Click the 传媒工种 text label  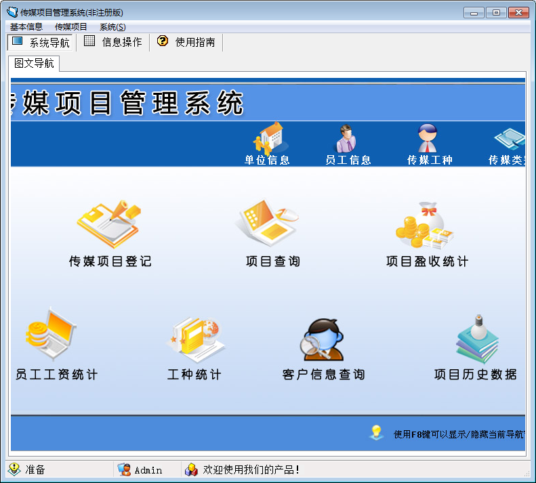point(430,160)
